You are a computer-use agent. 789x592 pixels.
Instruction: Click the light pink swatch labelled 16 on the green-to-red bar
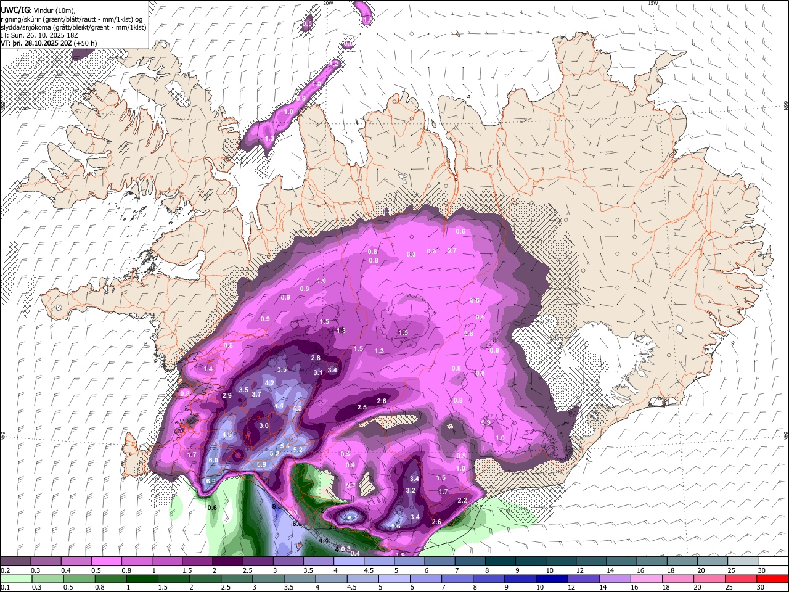646,578
